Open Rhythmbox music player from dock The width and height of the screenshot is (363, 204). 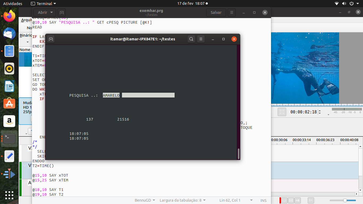tap(9, 69)
